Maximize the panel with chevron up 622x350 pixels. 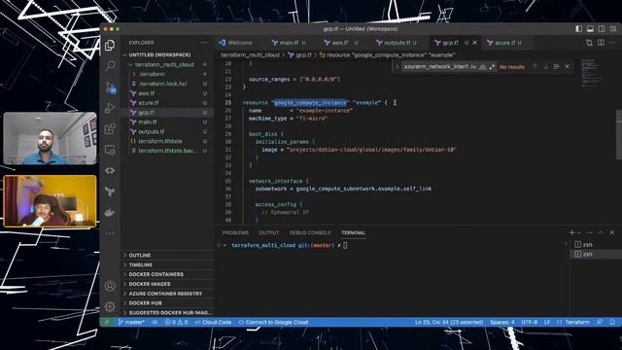point(601,232)
